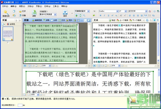
Task: Toggle the area properties button at the image toolbar end
Action: coord(89,20)
